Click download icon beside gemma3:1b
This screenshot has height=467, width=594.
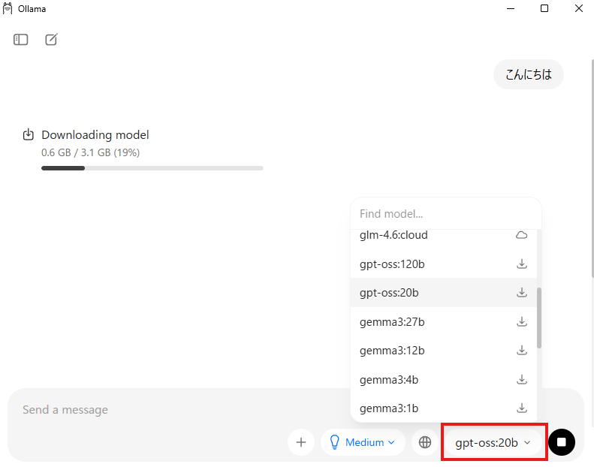coord(522,408)
